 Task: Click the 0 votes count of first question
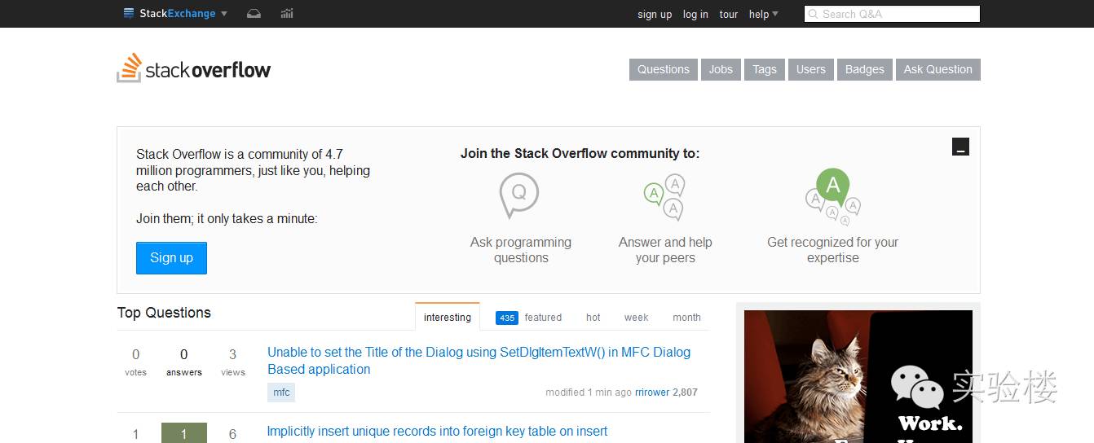[x=135, y=362]
